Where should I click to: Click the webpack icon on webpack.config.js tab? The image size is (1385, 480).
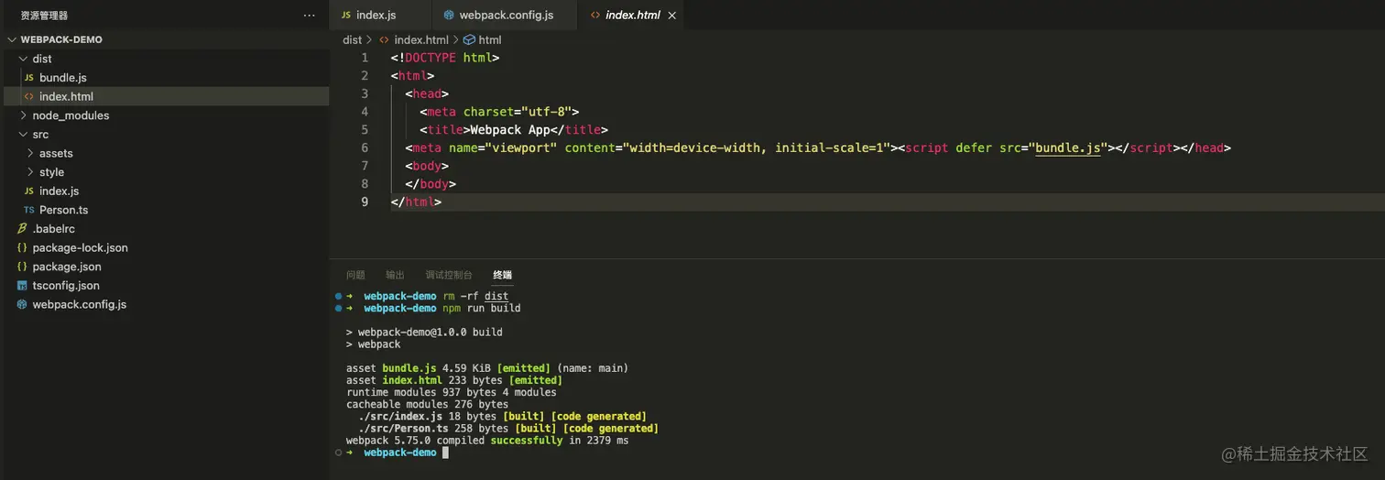(449, 15)
